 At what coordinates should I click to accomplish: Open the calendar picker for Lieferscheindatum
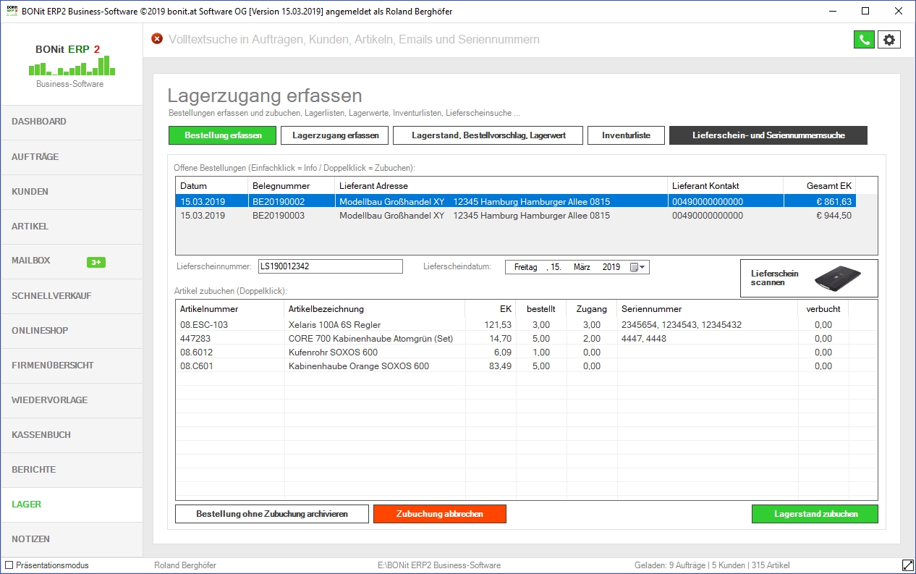tap(637, 267)
